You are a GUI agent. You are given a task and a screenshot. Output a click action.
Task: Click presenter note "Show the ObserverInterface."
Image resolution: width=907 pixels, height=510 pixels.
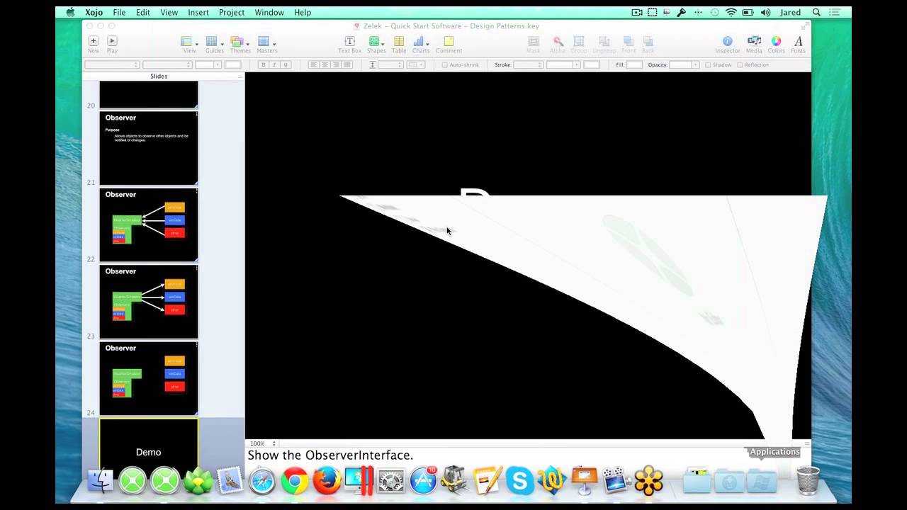[330, 455]
